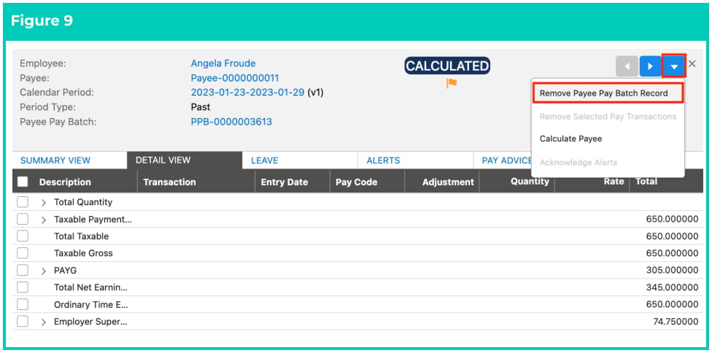Click Acknowledge Alerts menu option
This screenshot has width=712, height=353.
pos(578,163)
